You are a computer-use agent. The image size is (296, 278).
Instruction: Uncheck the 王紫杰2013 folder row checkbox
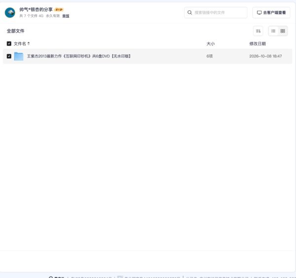[9, 56]
